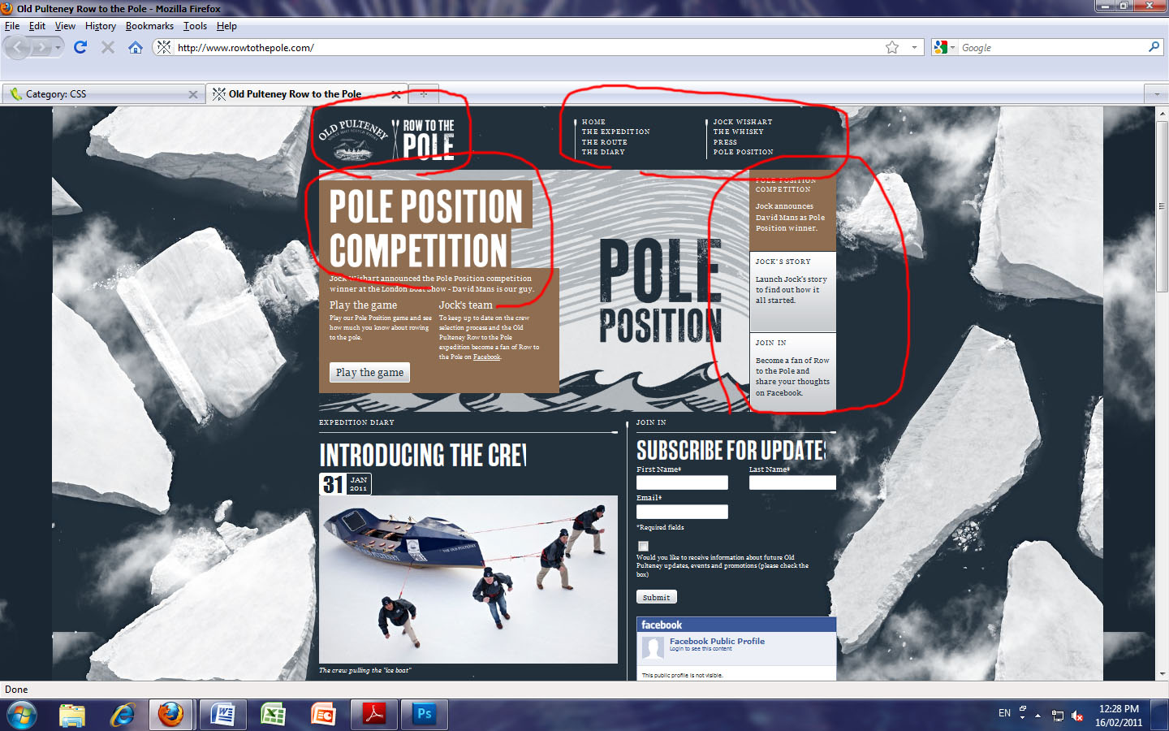Screen dimensions: 1169x731
Task: Open POLE POSITION nav link
Action: [x=743, y=152]
